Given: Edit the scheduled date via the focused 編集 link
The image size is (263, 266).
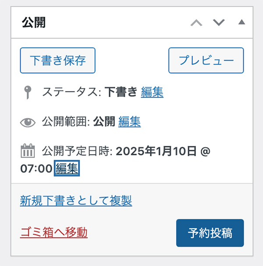Looking at the screenshot, I should [x=67, y=168].
